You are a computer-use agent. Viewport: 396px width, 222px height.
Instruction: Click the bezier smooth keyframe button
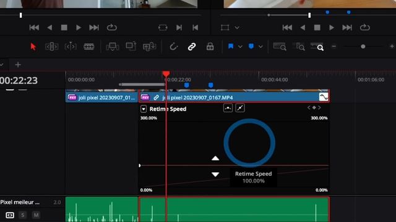point(228,109)
